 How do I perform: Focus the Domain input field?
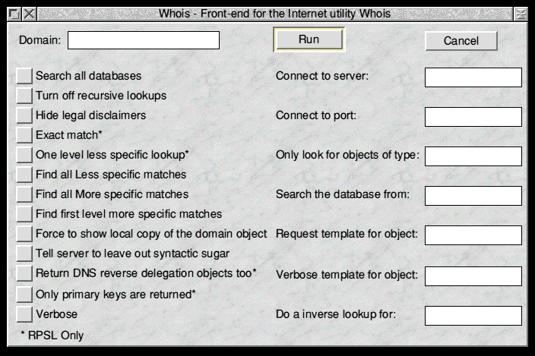click(x=144, y=40)
